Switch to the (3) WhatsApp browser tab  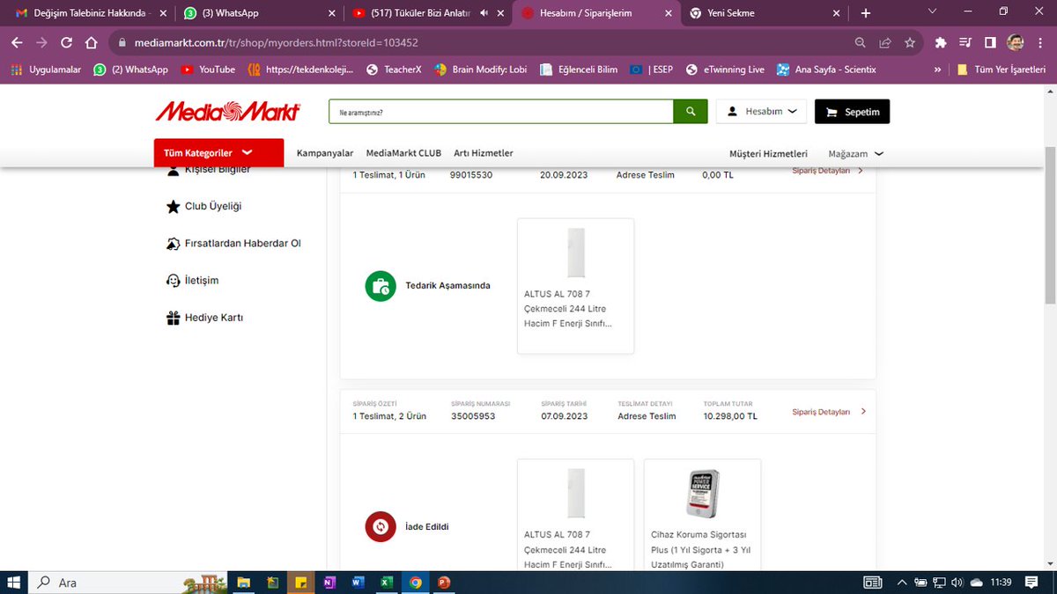pos(257,13)
